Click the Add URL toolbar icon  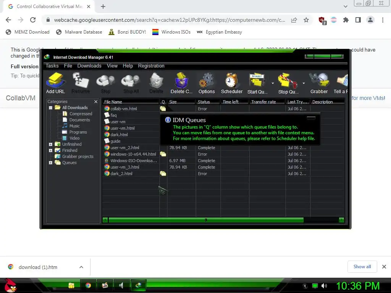click(56, 83)
